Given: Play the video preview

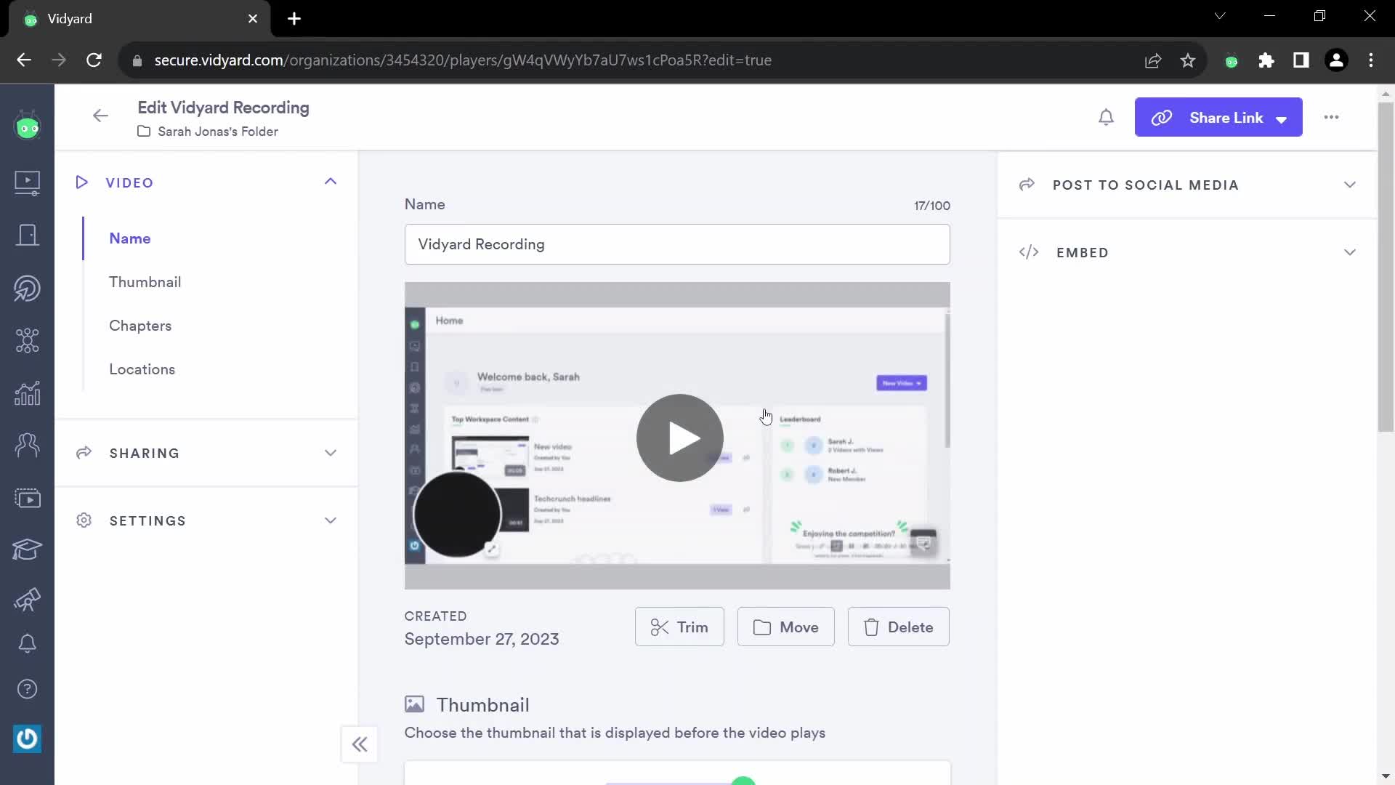Looking at the screenshot, I should [x=679, y=438].
